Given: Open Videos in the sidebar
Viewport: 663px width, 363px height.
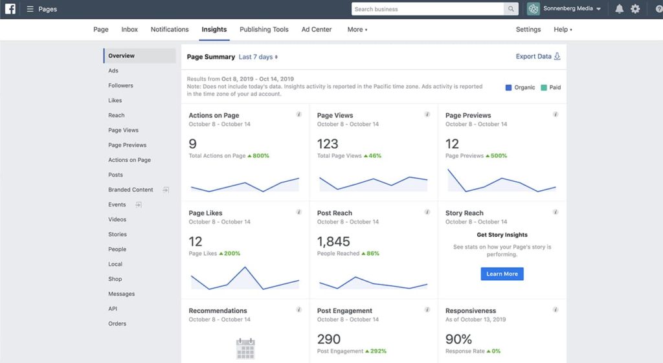Looking at the screenshot, I should tap(117, 219).
